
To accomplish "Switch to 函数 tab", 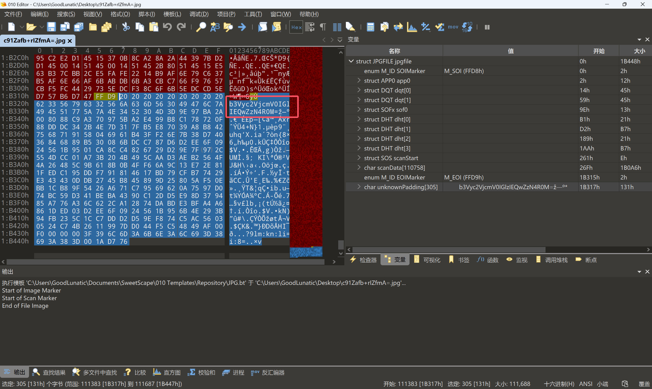I will point(488,260).
